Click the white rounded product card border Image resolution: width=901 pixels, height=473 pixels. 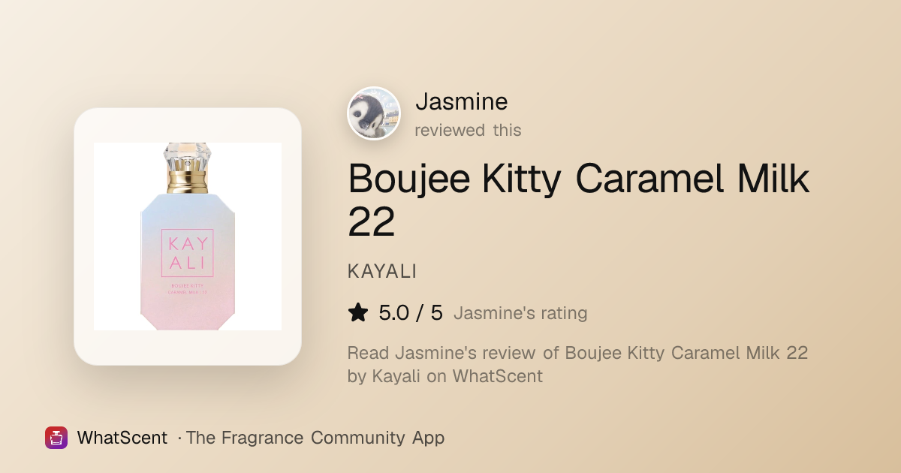tap(188, 236)
